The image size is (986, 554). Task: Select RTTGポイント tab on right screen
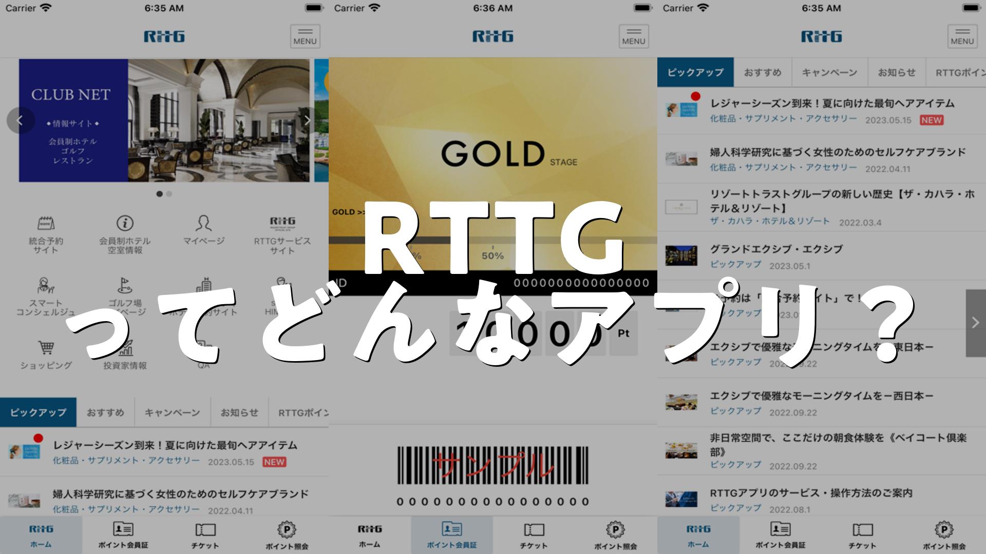956,72
